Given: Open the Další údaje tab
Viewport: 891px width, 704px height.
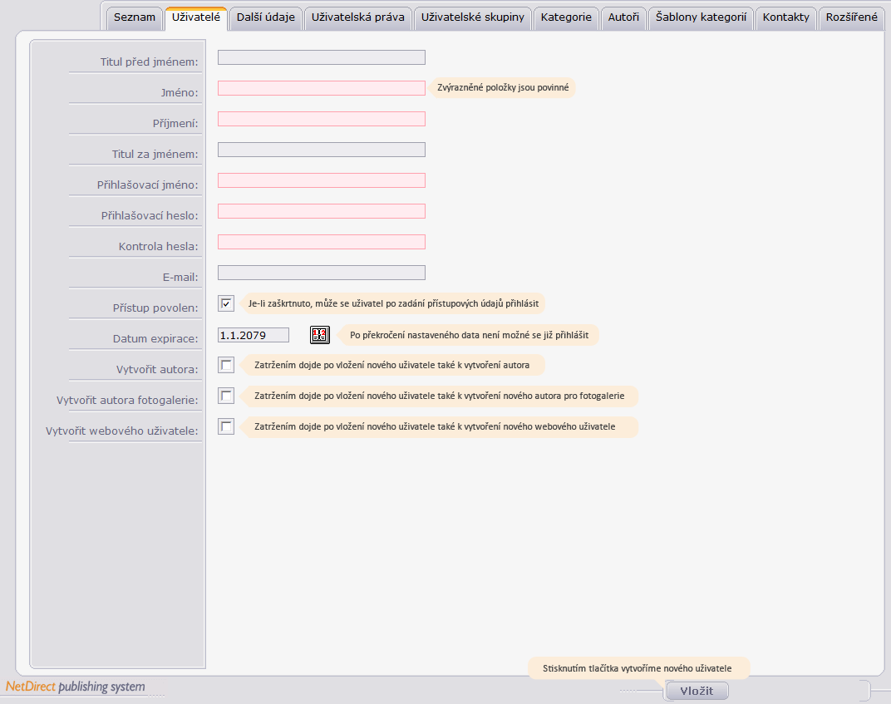Looking at the screenshot, I should pyautogui.click(x=265, y=17).
